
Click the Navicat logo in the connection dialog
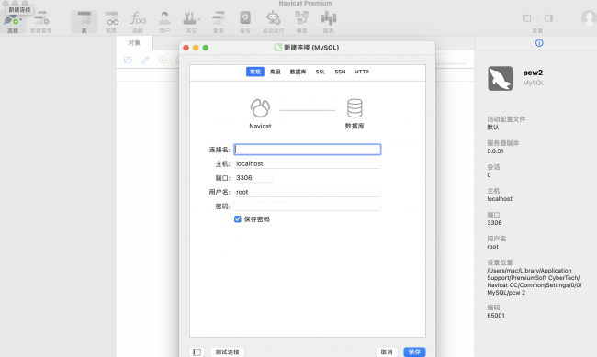[260, 108]
